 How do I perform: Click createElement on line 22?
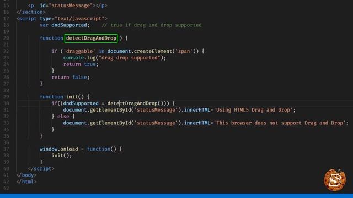153,51
